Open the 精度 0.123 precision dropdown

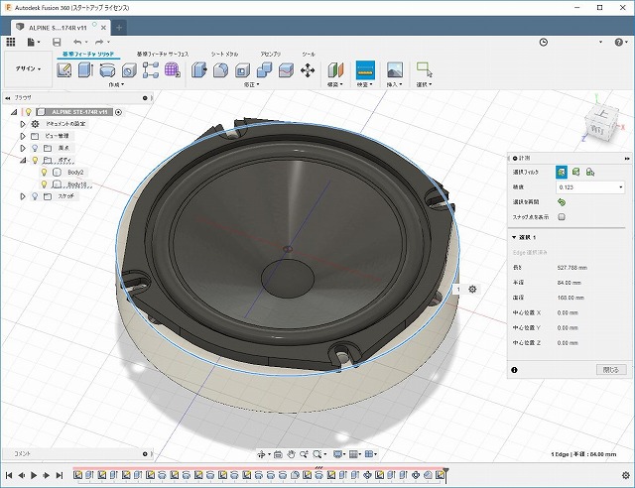(590, 187)
